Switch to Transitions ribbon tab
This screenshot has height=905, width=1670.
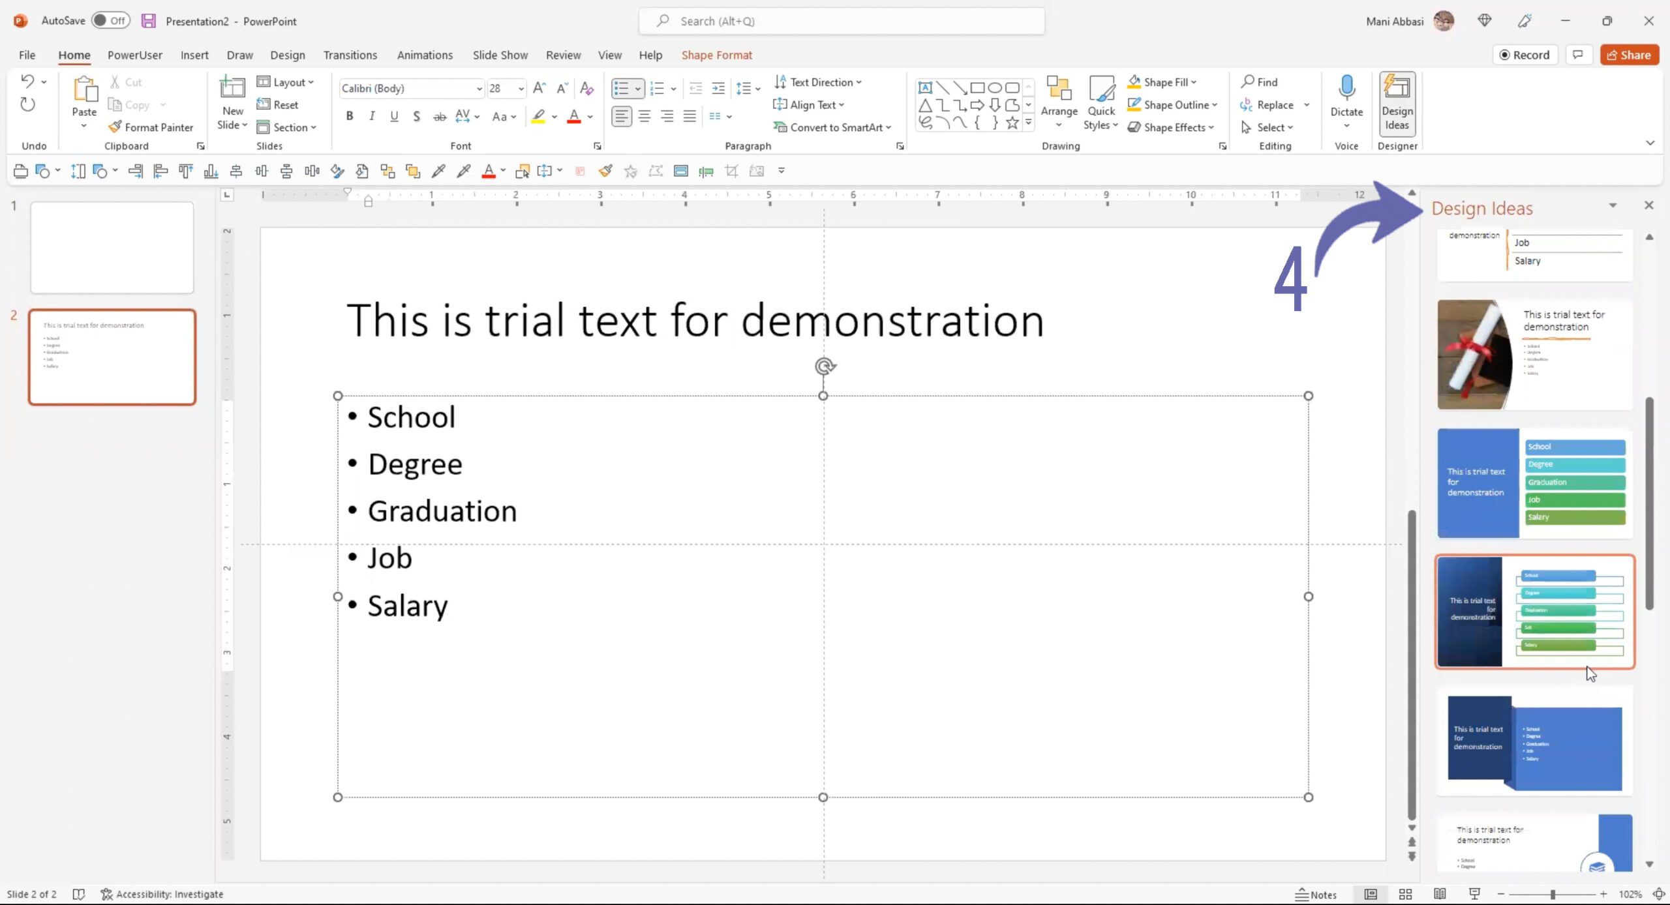(x=350, y=55)
